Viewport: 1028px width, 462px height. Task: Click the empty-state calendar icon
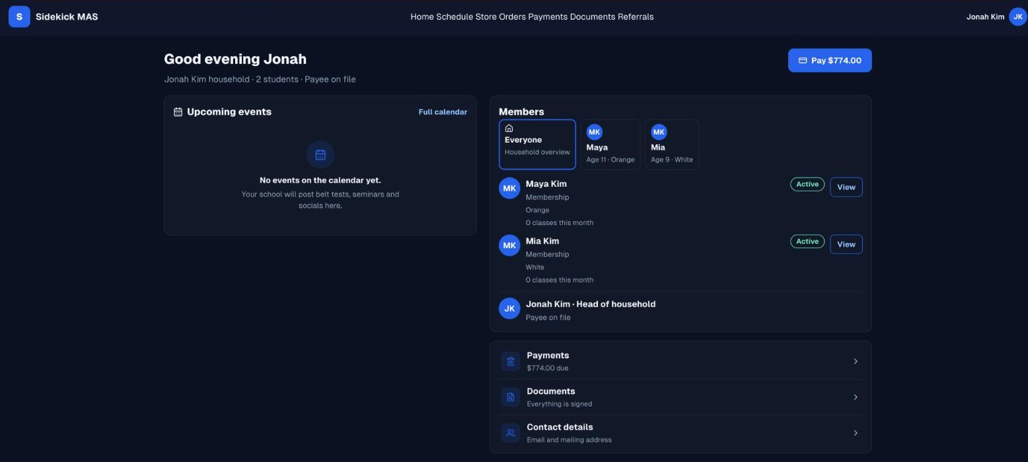tap(320, 155)
